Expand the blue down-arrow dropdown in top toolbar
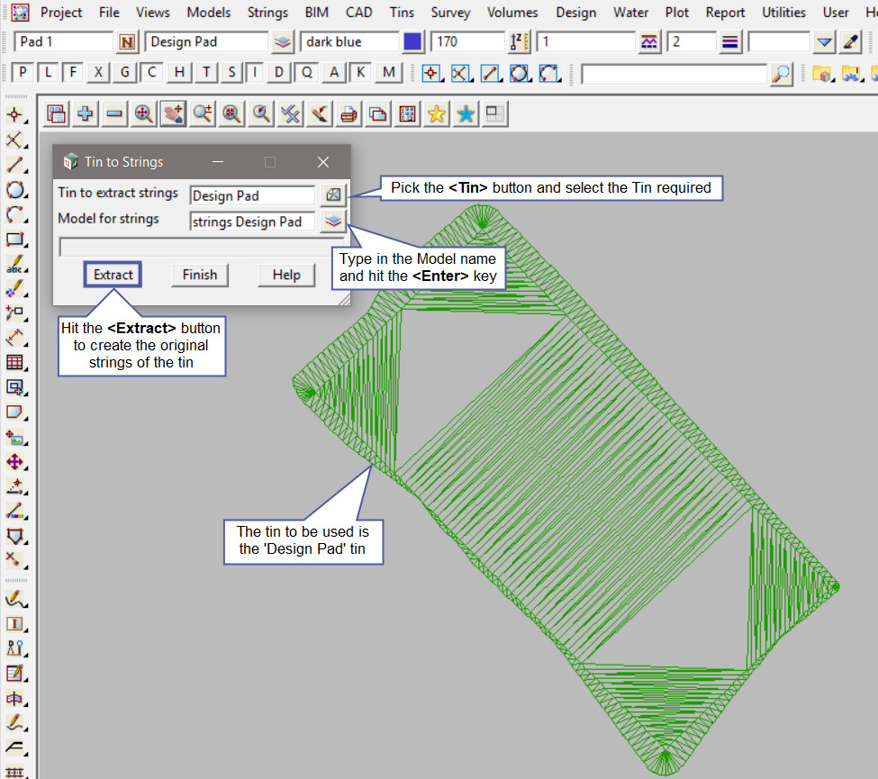 point(824,42)
